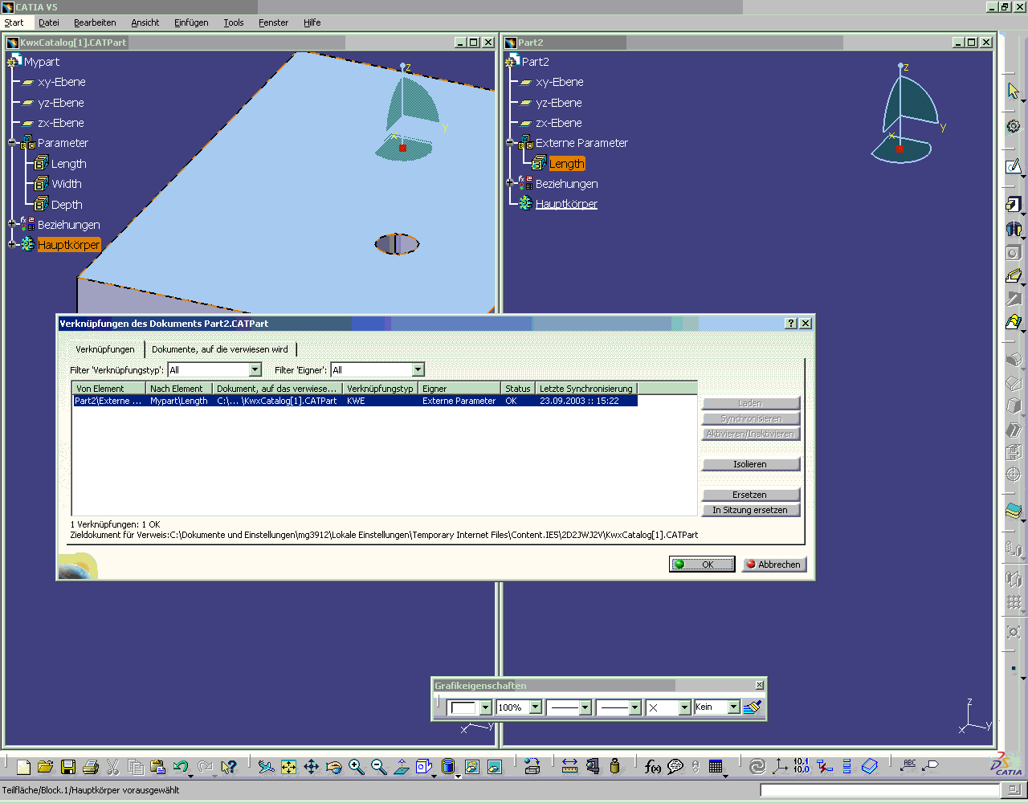Activate the What's This help icon
The width and height of the screenshot is (1028, 803).
(x=229, y=767)
